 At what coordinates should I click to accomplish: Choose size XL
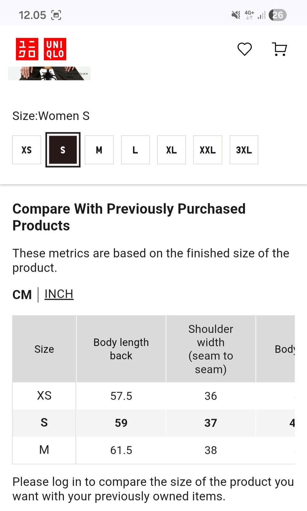[171, 150]
